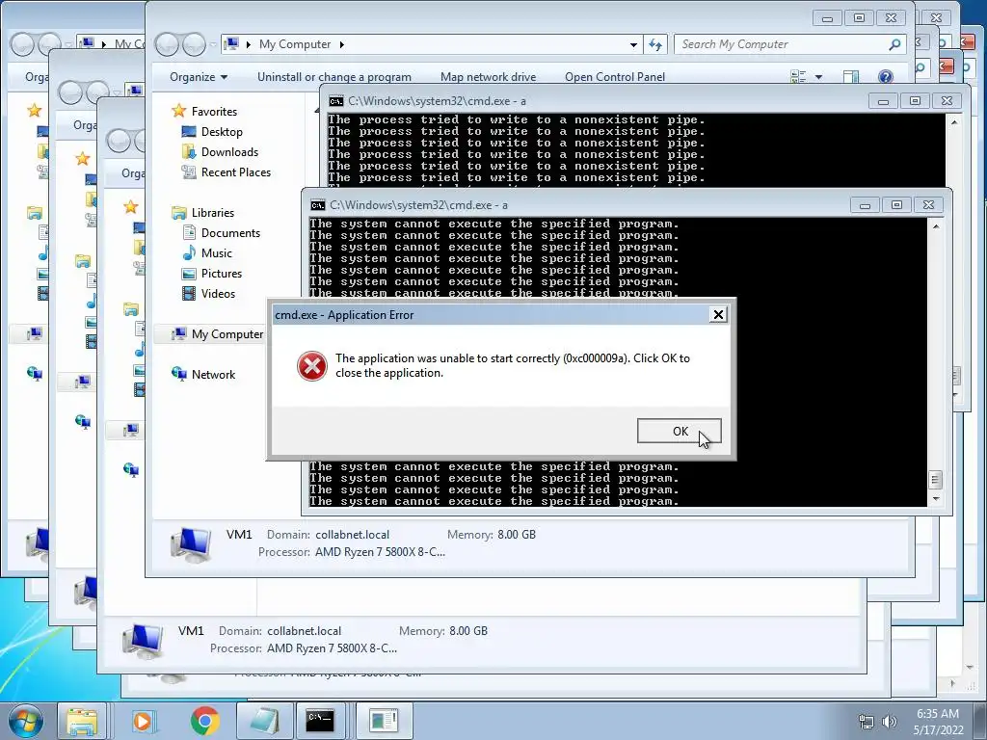The width and height of the screenshot is (987, 740).
Task: Click the VM1 icon in the second Explorer window details
Action: pos(143,641)
